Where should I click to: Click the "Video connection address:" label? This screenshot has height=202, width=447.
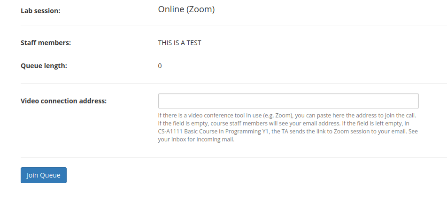click(64, 101)
